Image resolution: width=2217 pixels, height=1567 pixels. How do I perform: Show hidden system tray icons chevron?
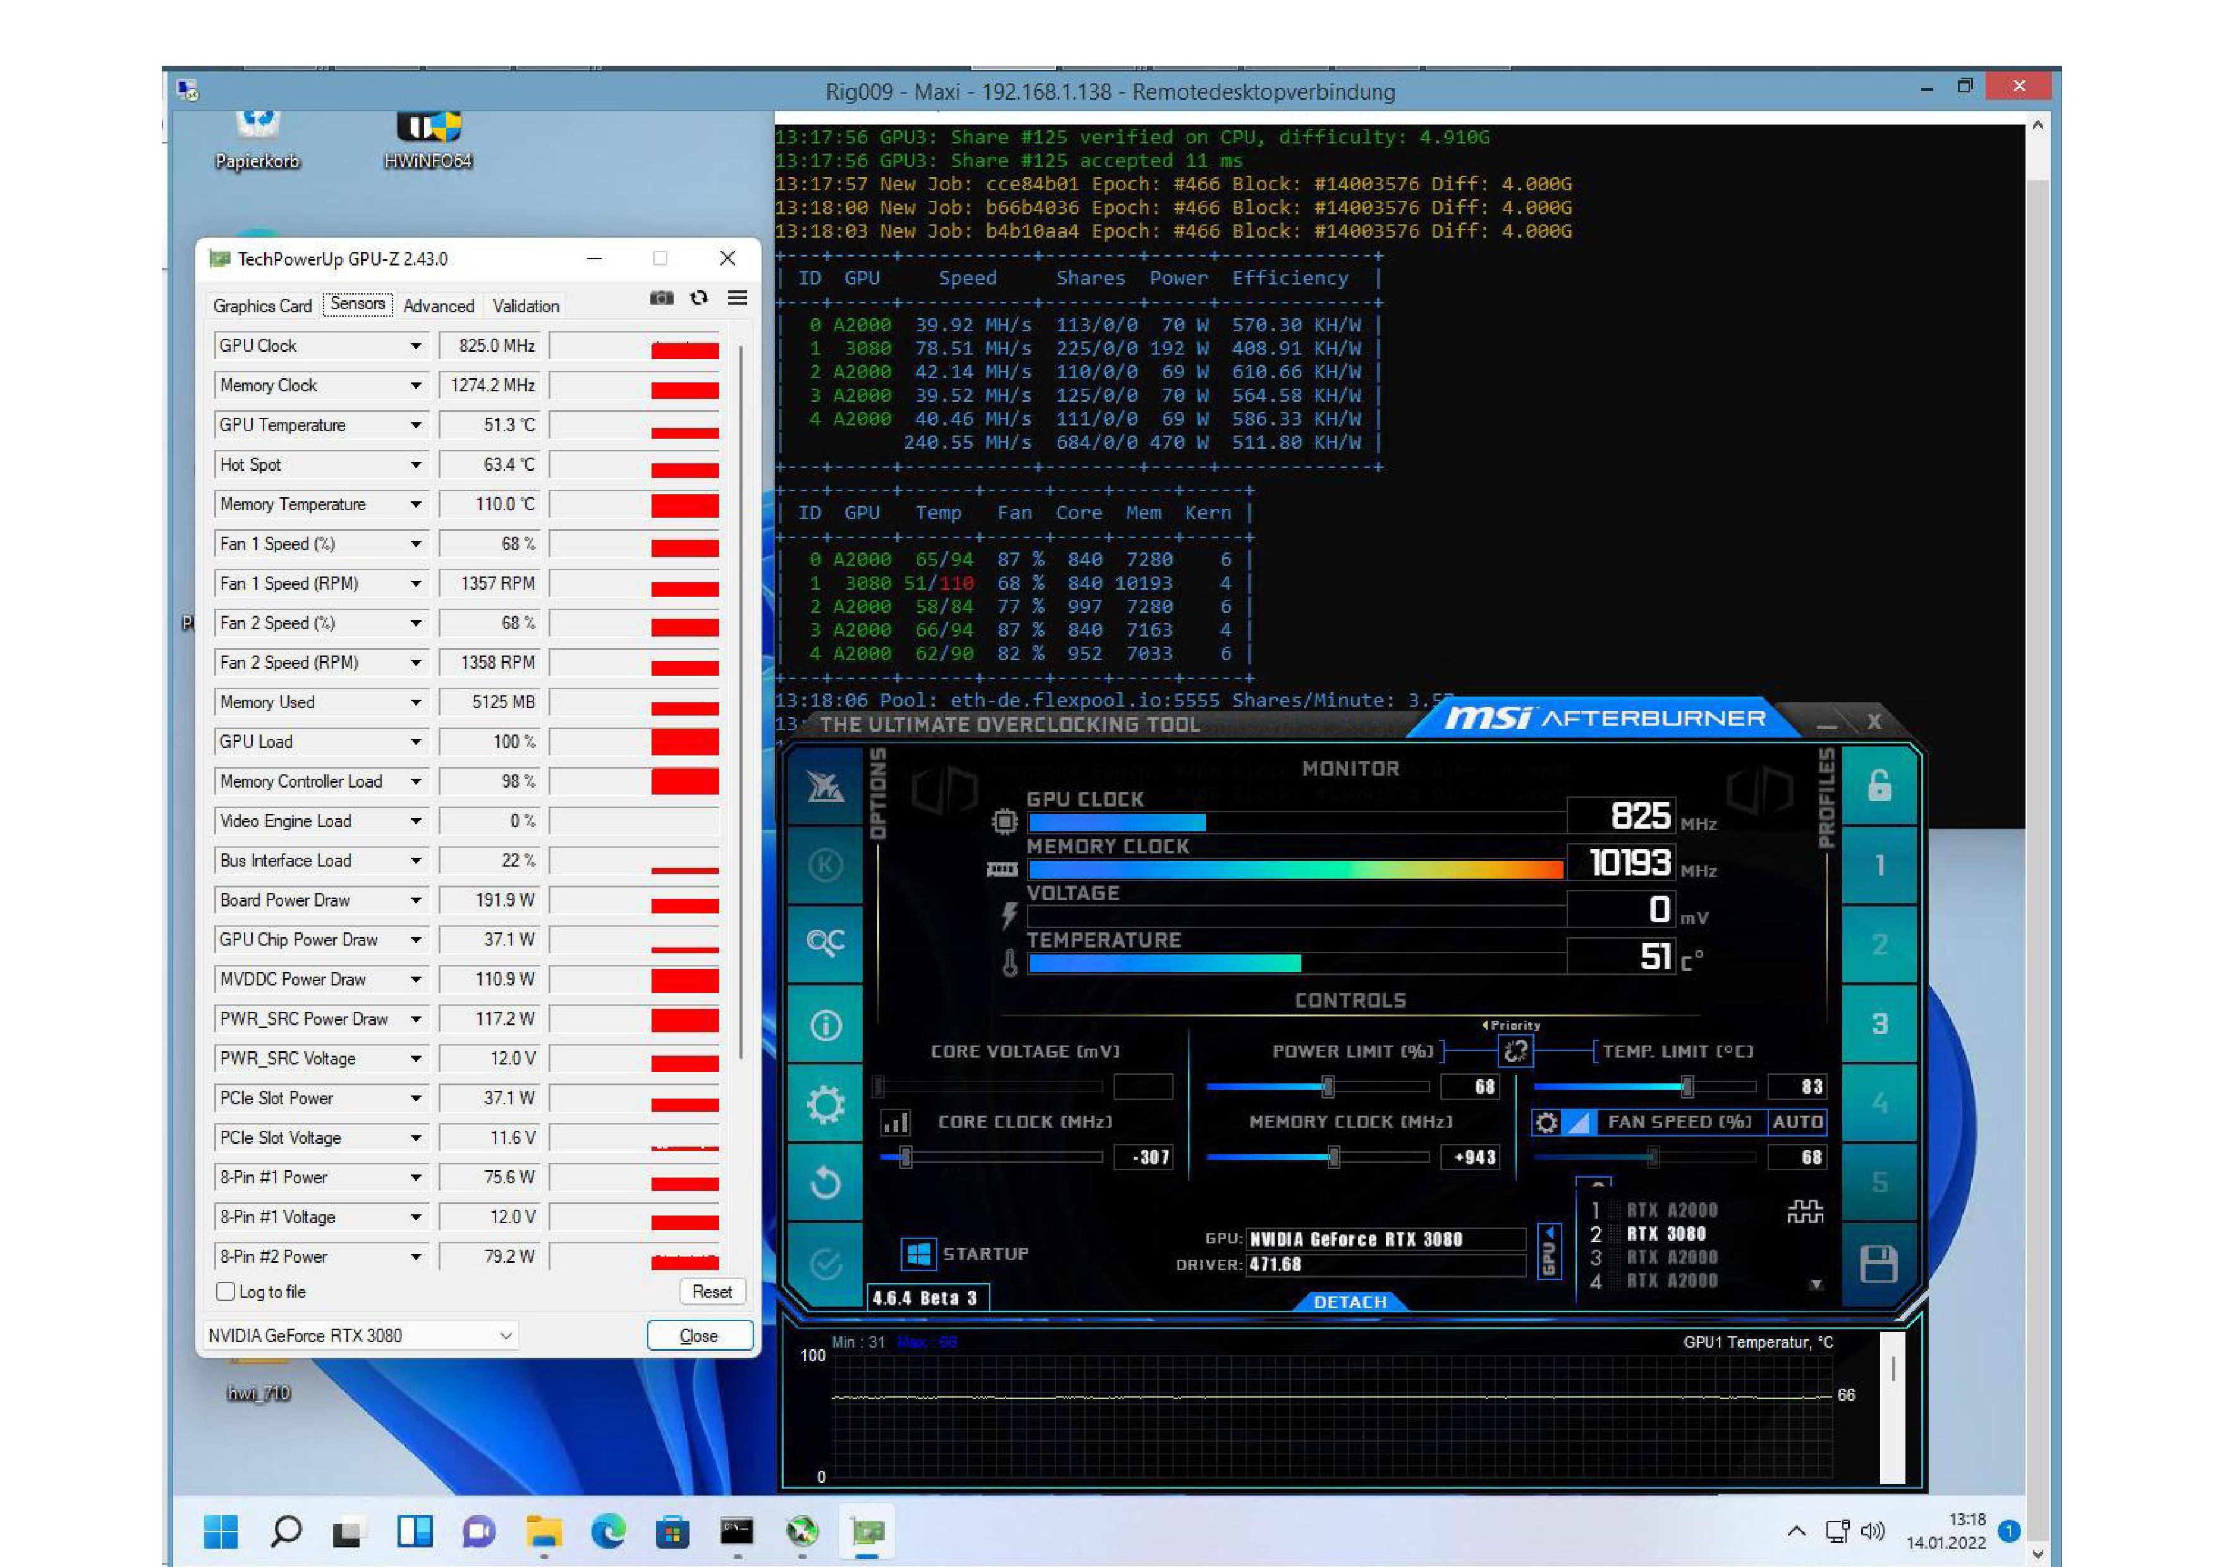pyautogui.click(x=1796, y=1531)
